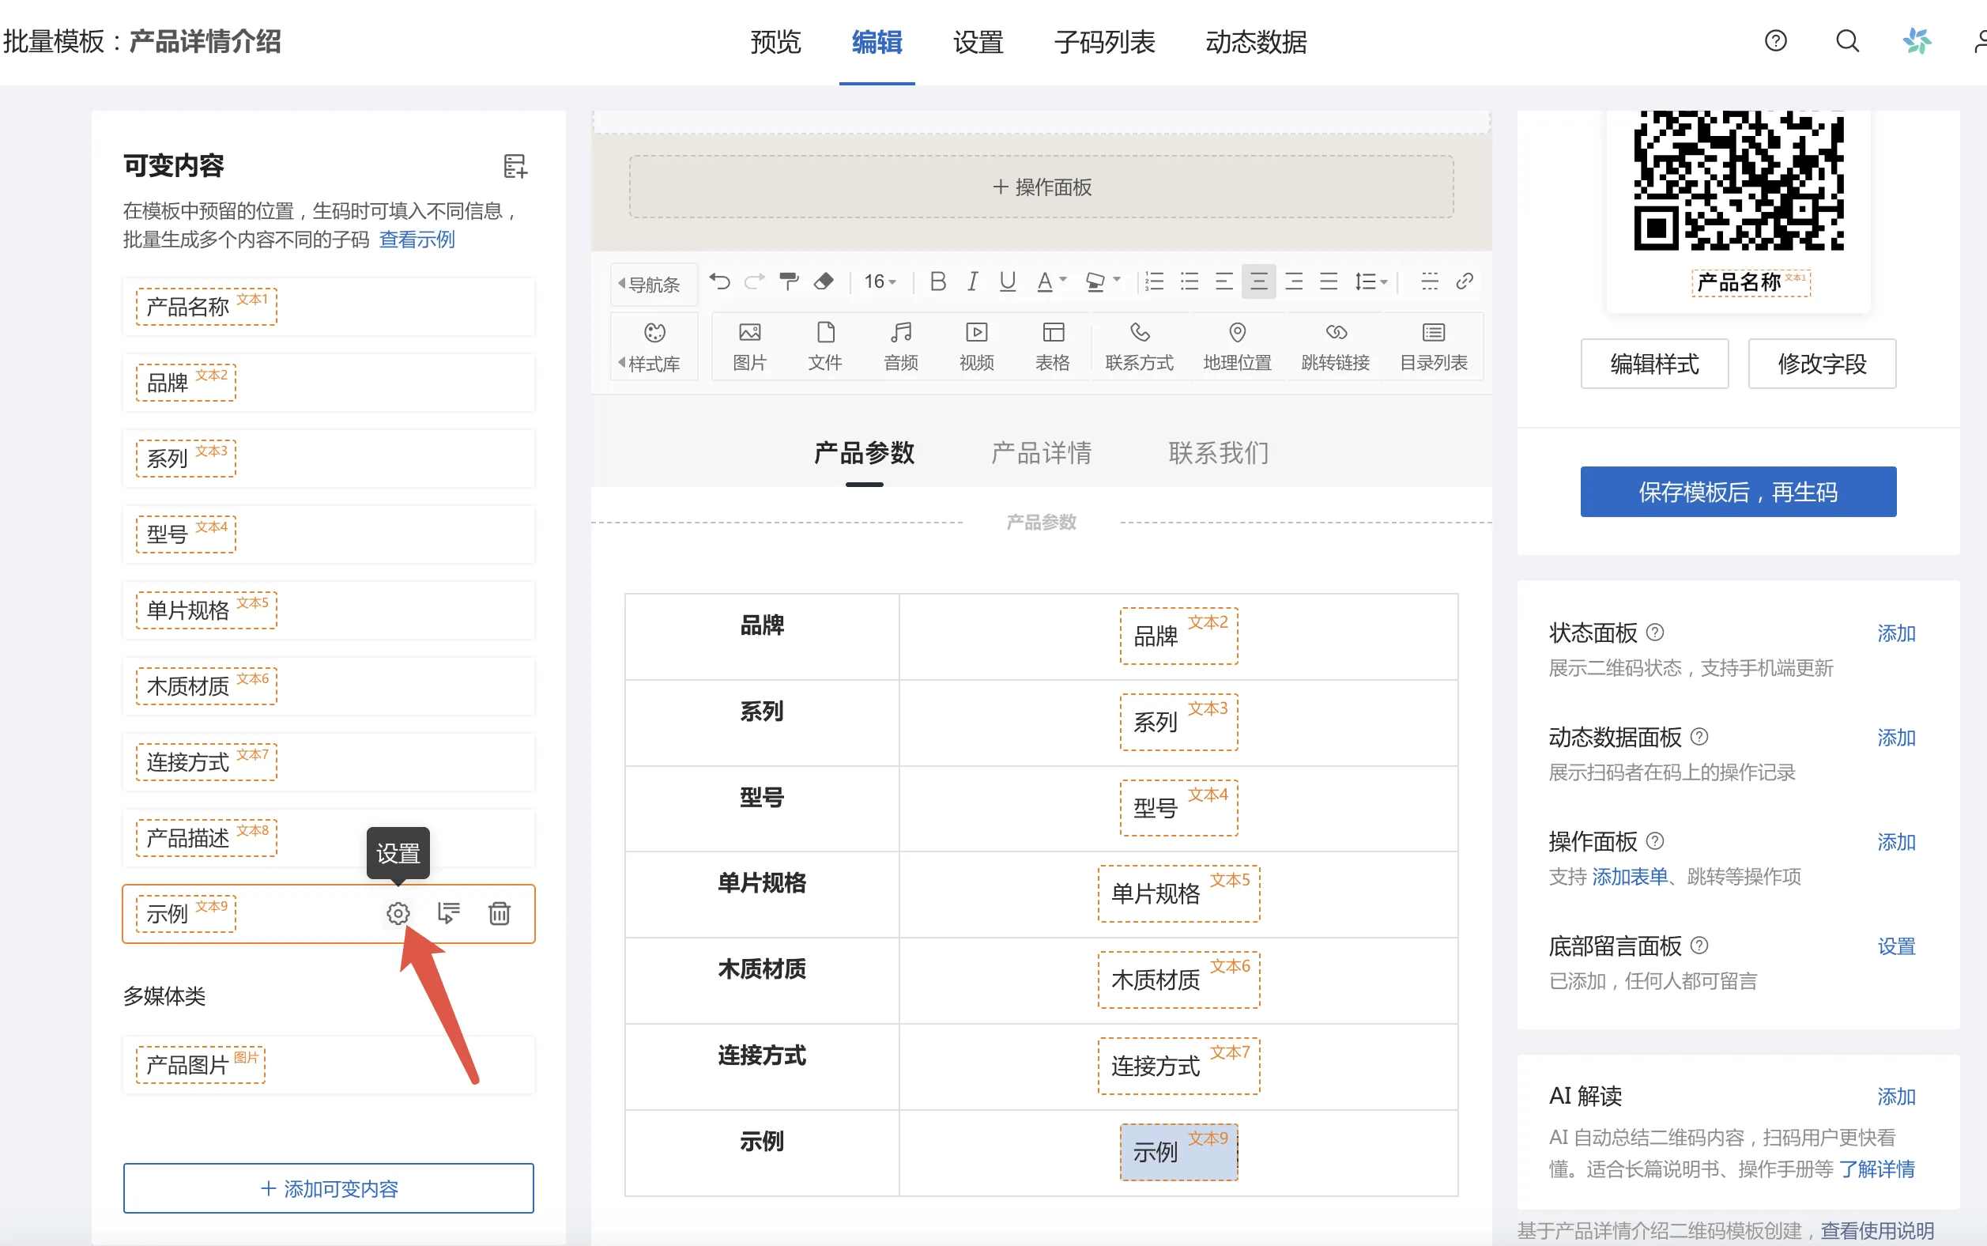Click 保存模板后，再生码 button
Screen dimensions: 1987x1246
point(1738,492)
